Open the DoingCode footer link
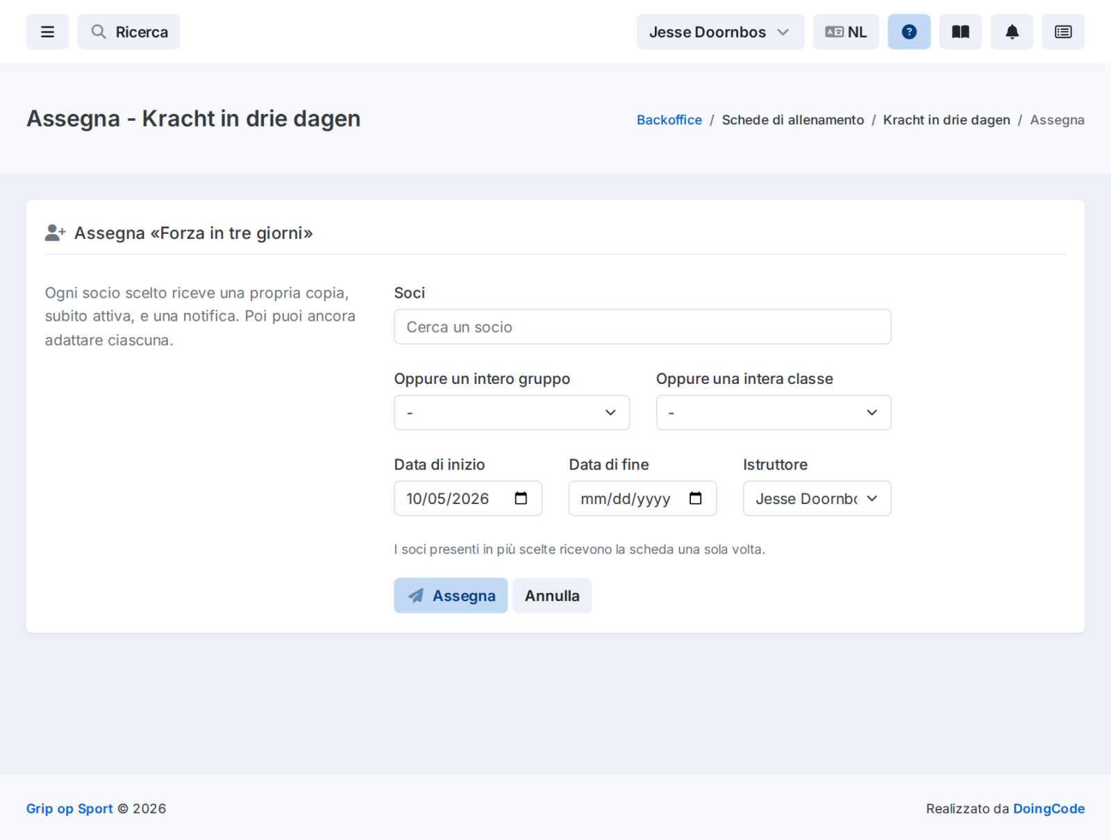 pyautogui.click(x=1049, y=809)
